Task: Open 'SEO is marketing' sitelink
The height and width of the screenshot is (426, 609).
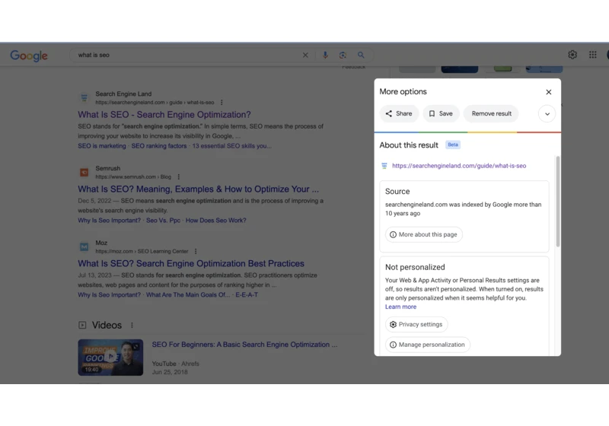Action: click(x=102, y=146)
